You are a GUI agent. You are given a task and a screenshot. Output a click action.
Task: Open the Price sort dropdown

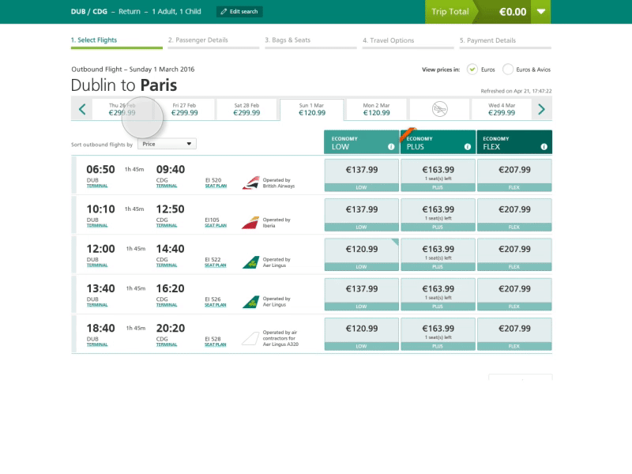pos(167,144)
